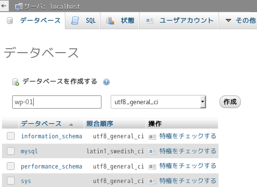Click the SQL scroll icon
Image resolution: width=257 pixels, height=187 pixels.
point(75,21)
